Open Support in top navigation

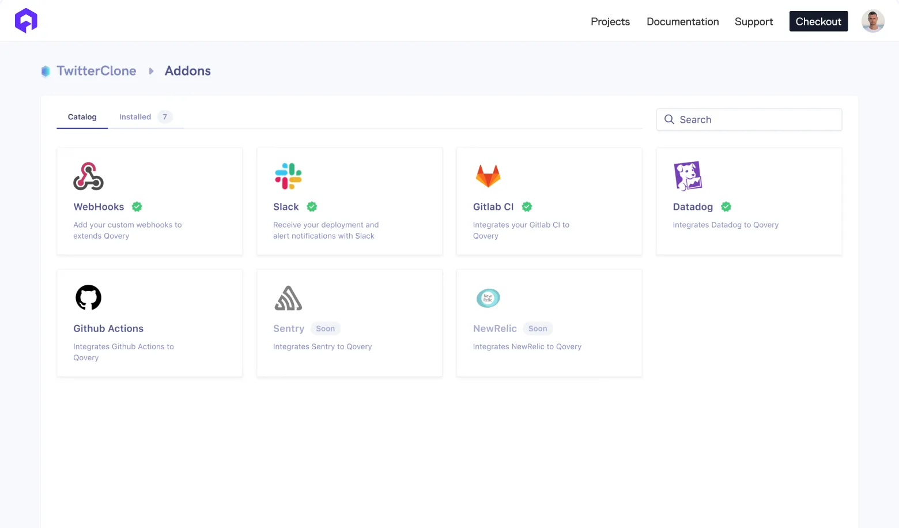pos(754,21)
